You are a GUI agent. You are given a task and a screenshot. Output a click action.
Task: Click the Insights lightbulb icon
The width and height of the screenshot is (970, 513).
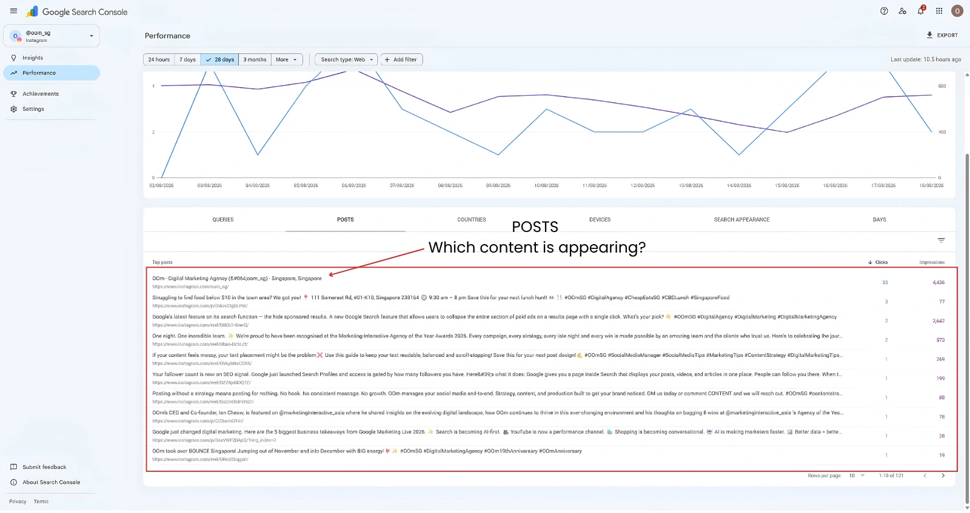tap(13, 58)
